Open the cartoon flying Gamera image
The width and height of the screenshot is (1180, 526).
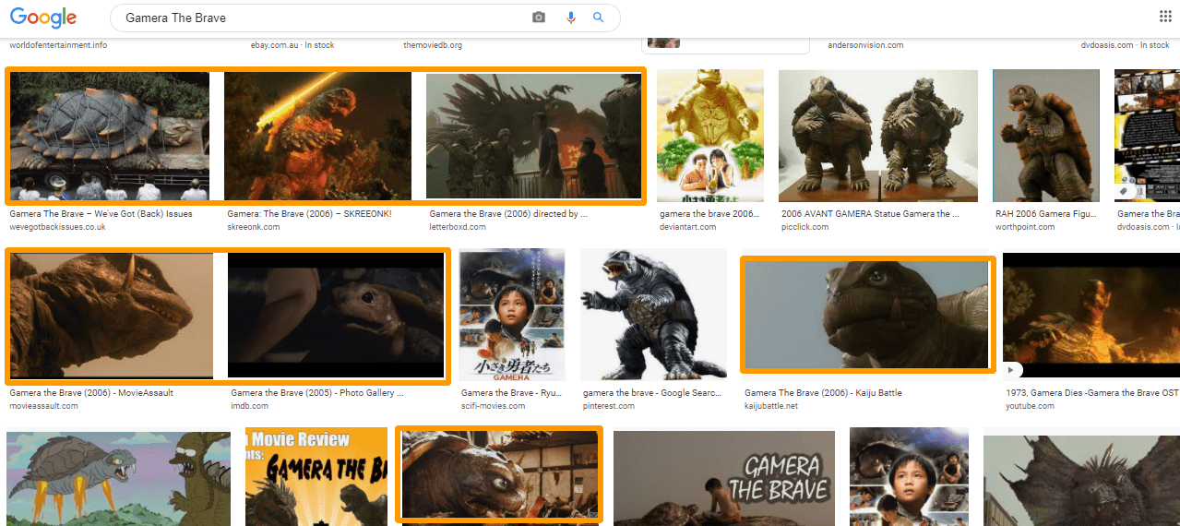tap(118, 478)
